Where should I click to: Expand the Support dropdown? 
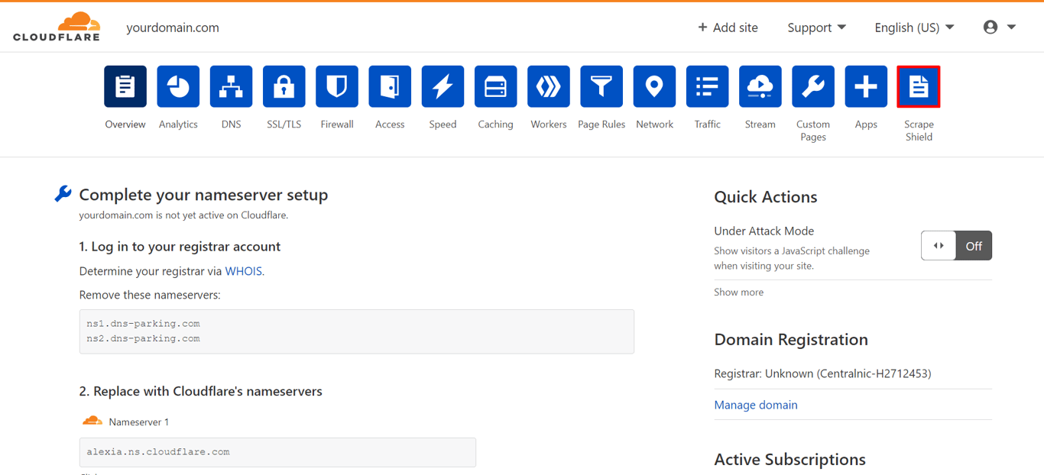(816, 27)
